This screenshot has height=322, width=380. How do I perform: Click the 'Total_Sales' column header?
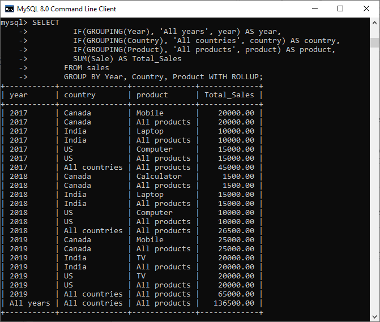pos(229,95)
